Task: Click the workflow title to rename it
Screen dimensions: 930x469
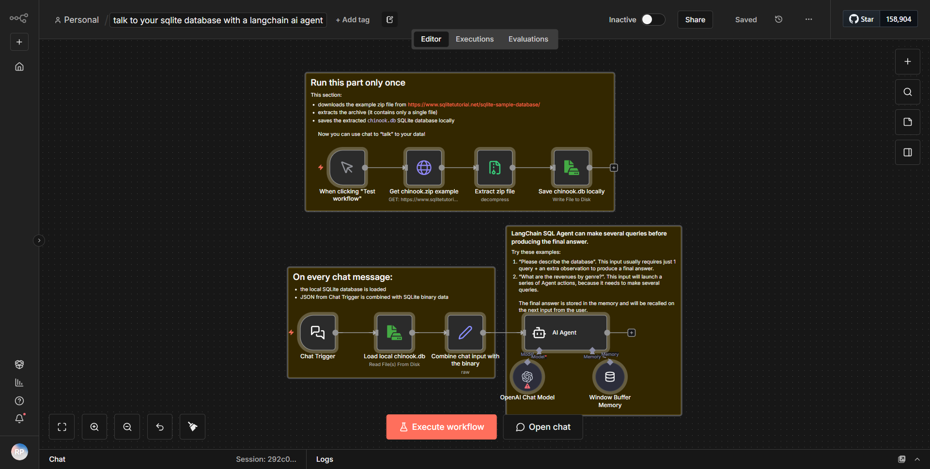Action: (217, 20)
